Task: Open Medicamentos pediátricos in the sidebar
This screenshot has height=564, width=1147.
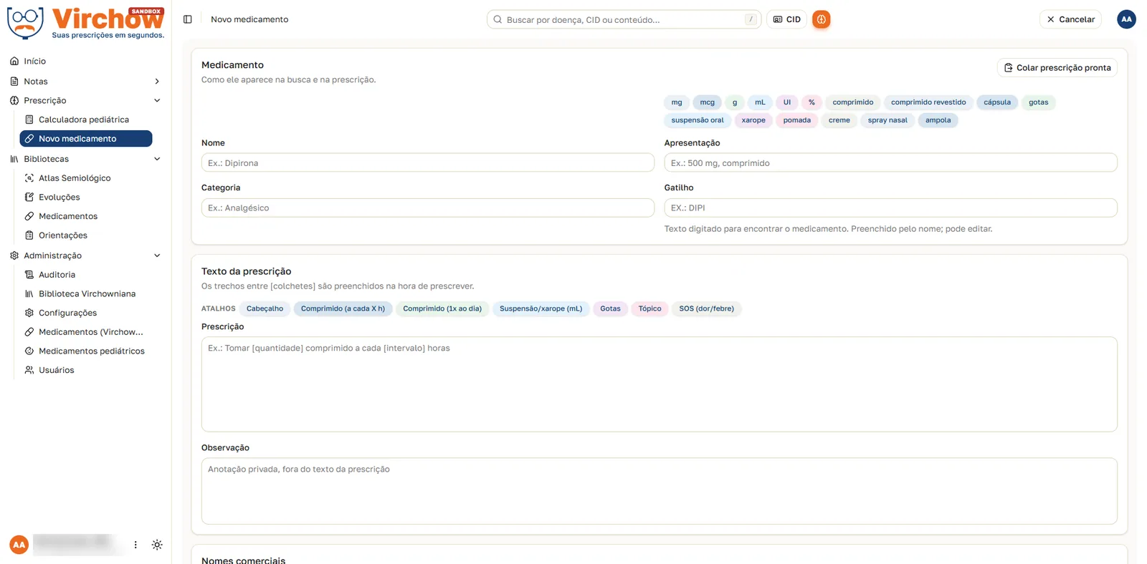Action: click(86, 351)
